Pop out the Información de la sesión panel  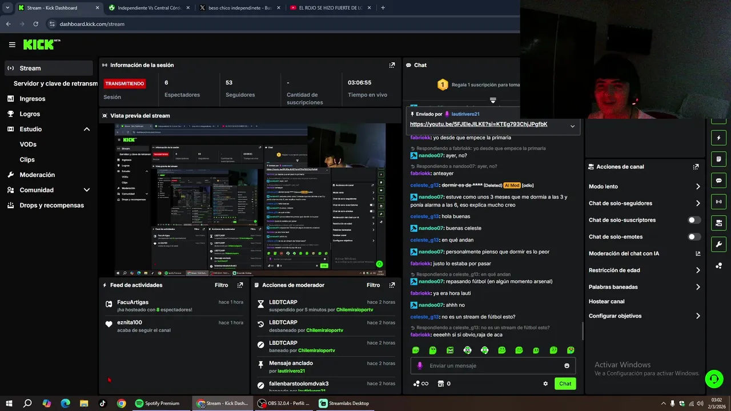392,65
